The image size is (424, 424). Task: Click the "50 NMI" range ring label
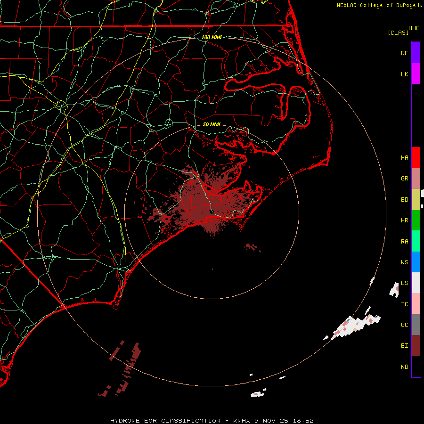tap(212, 124)
